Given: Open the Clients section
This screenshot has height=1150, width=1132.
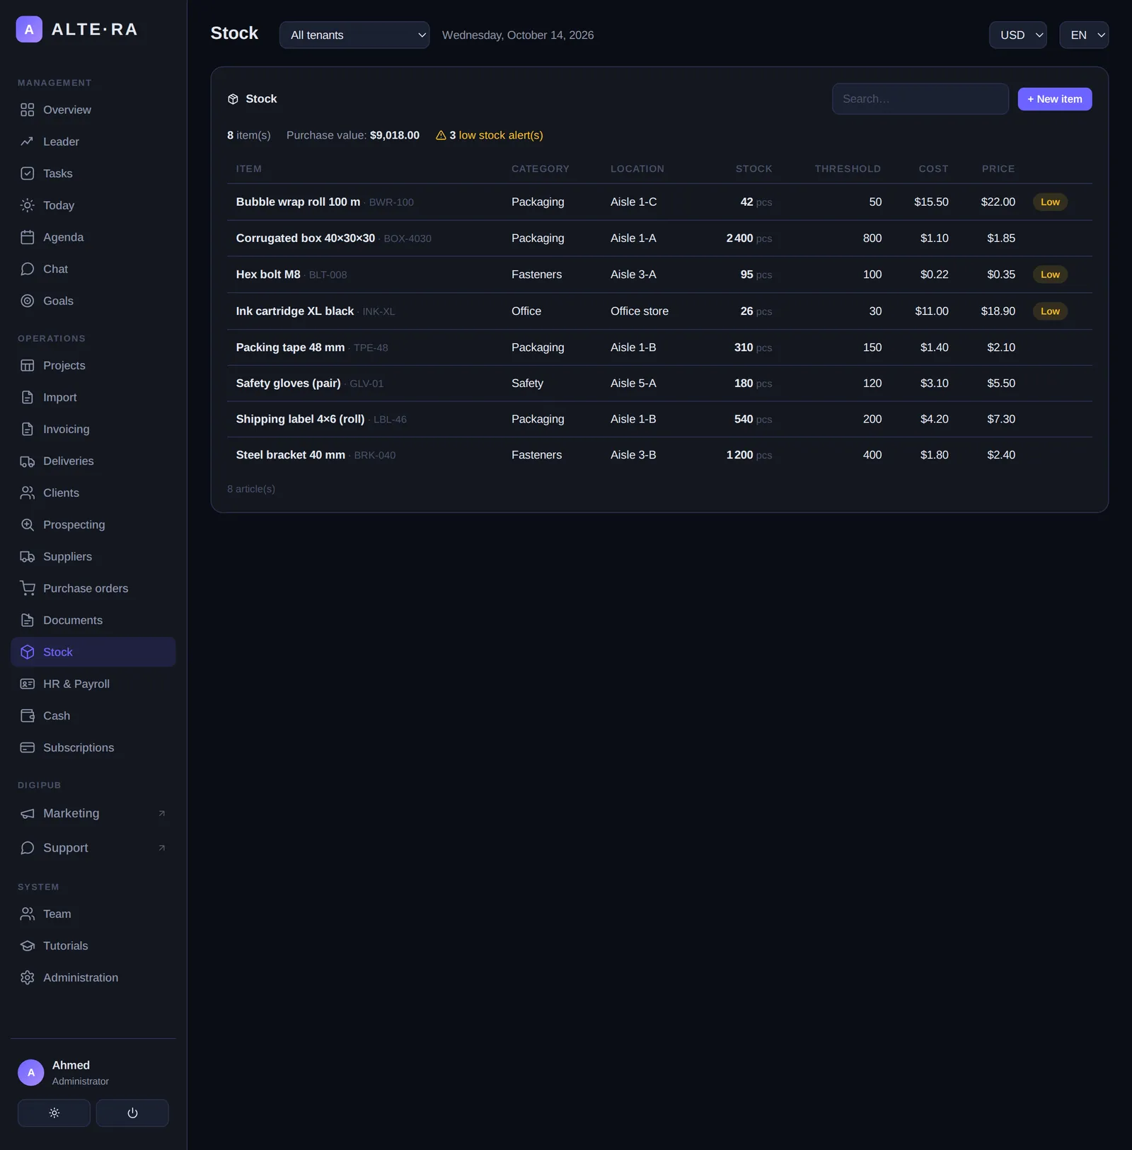Looking at the screenshot, I should [x=93, y=493].
